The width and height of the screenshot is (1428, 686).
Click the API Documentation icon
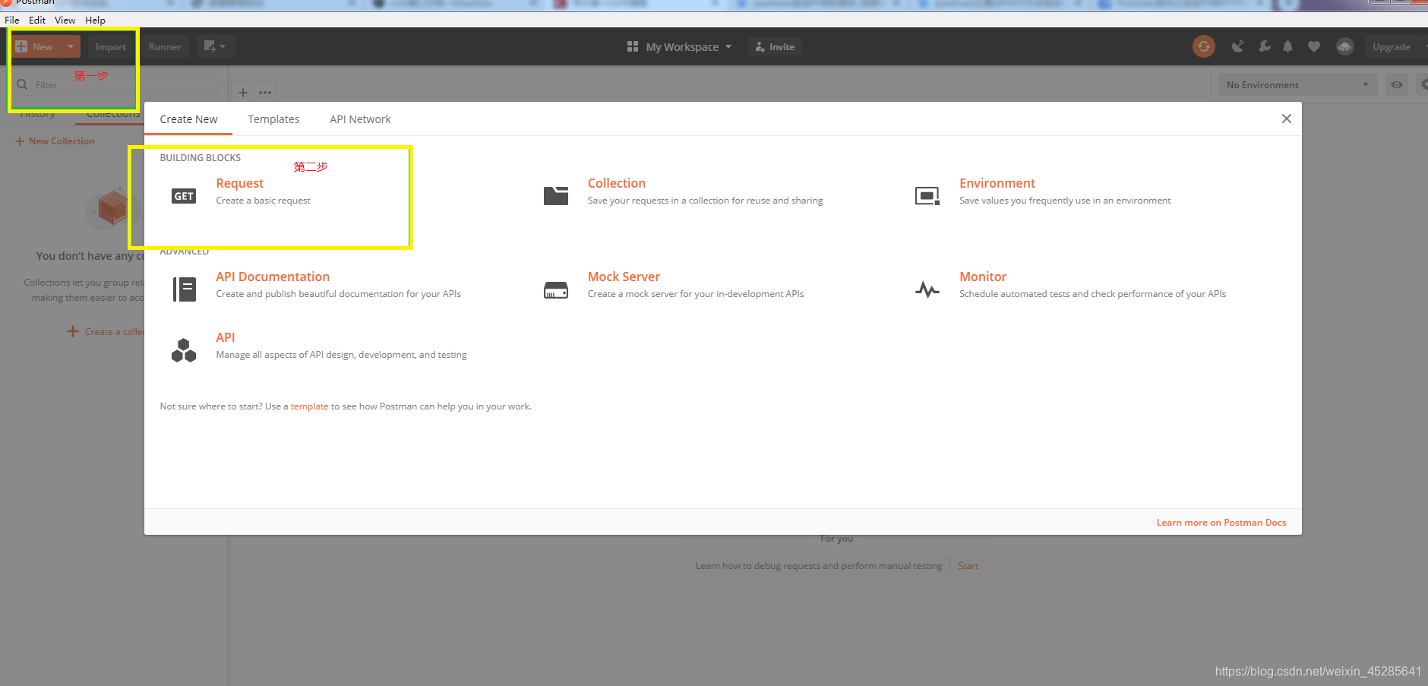click(184, 289)
